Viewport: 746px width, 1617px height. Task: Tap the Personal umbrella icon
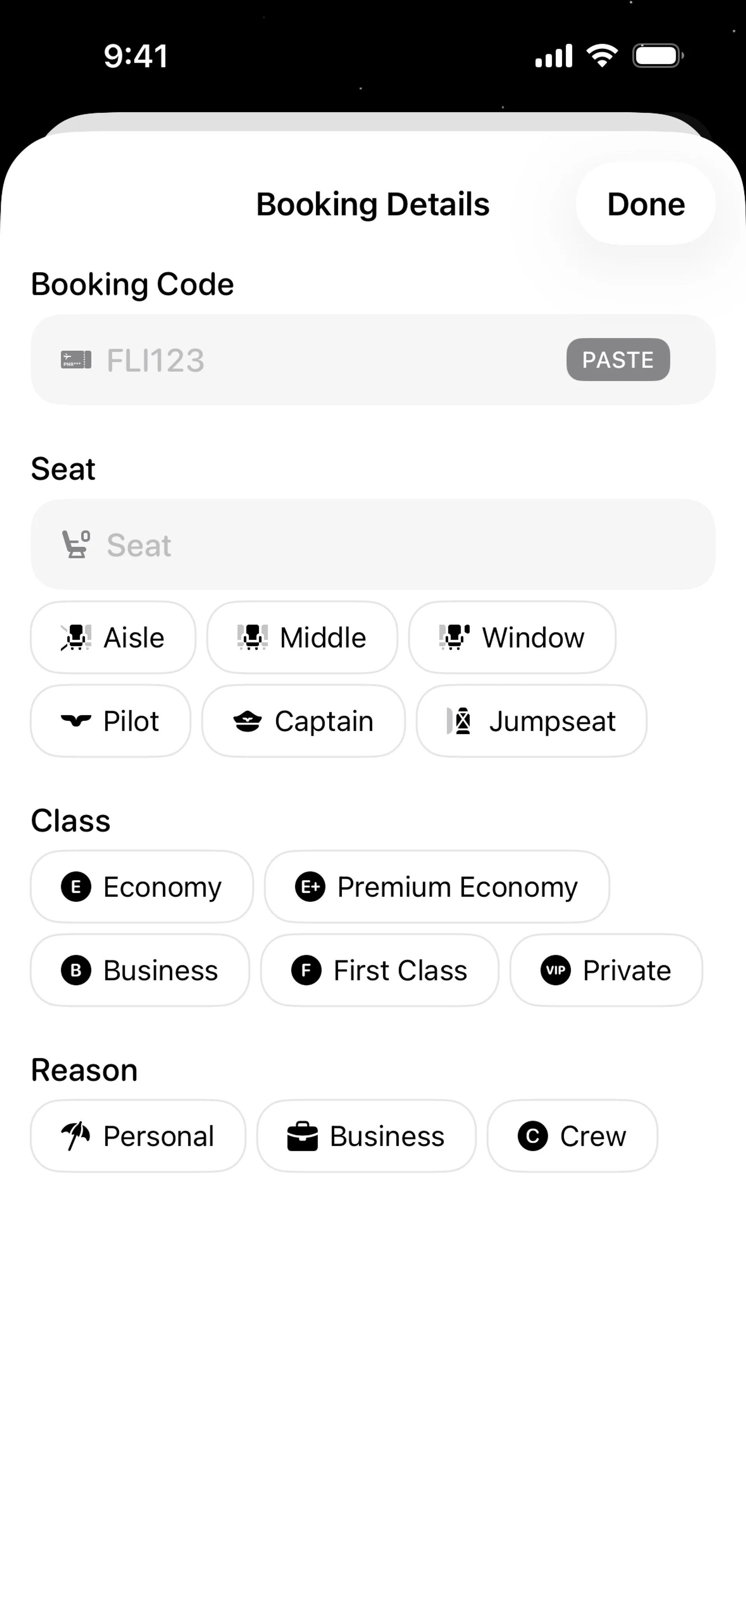(76, 1136)
